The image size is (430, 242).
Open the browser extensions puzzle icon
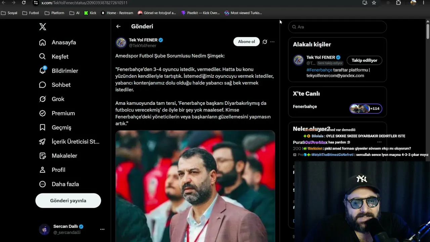point(398,3)
